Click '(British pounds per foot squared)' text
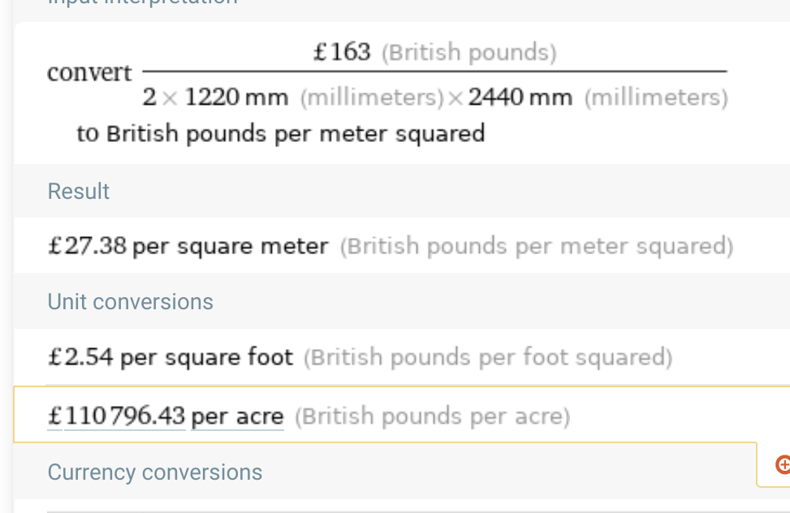 pyautogui.click(x=488, y=357)
